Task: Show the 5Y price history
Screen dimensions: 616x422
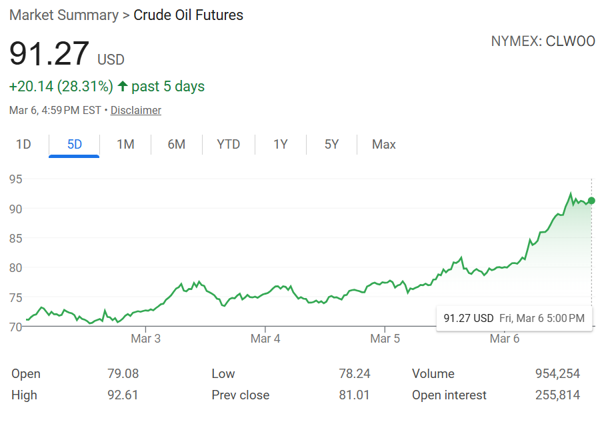Action: [x=331, y=144]
